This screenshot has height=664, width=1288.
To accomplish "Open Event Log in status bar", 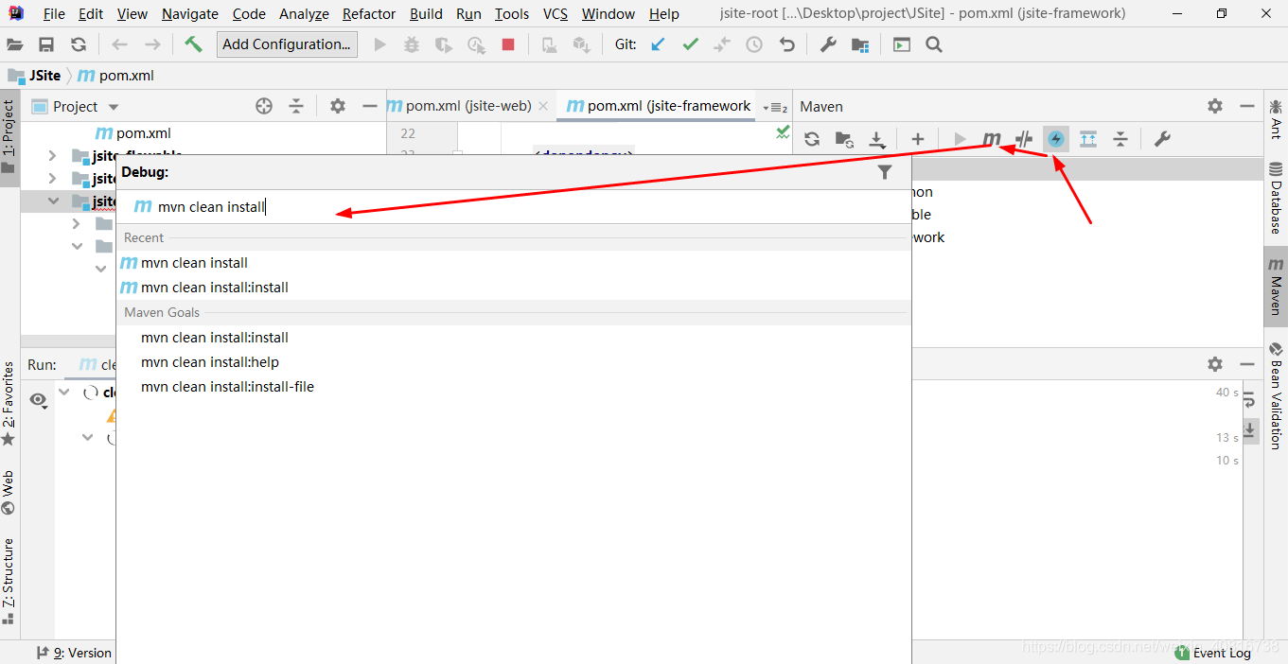I will point(1212,653).
